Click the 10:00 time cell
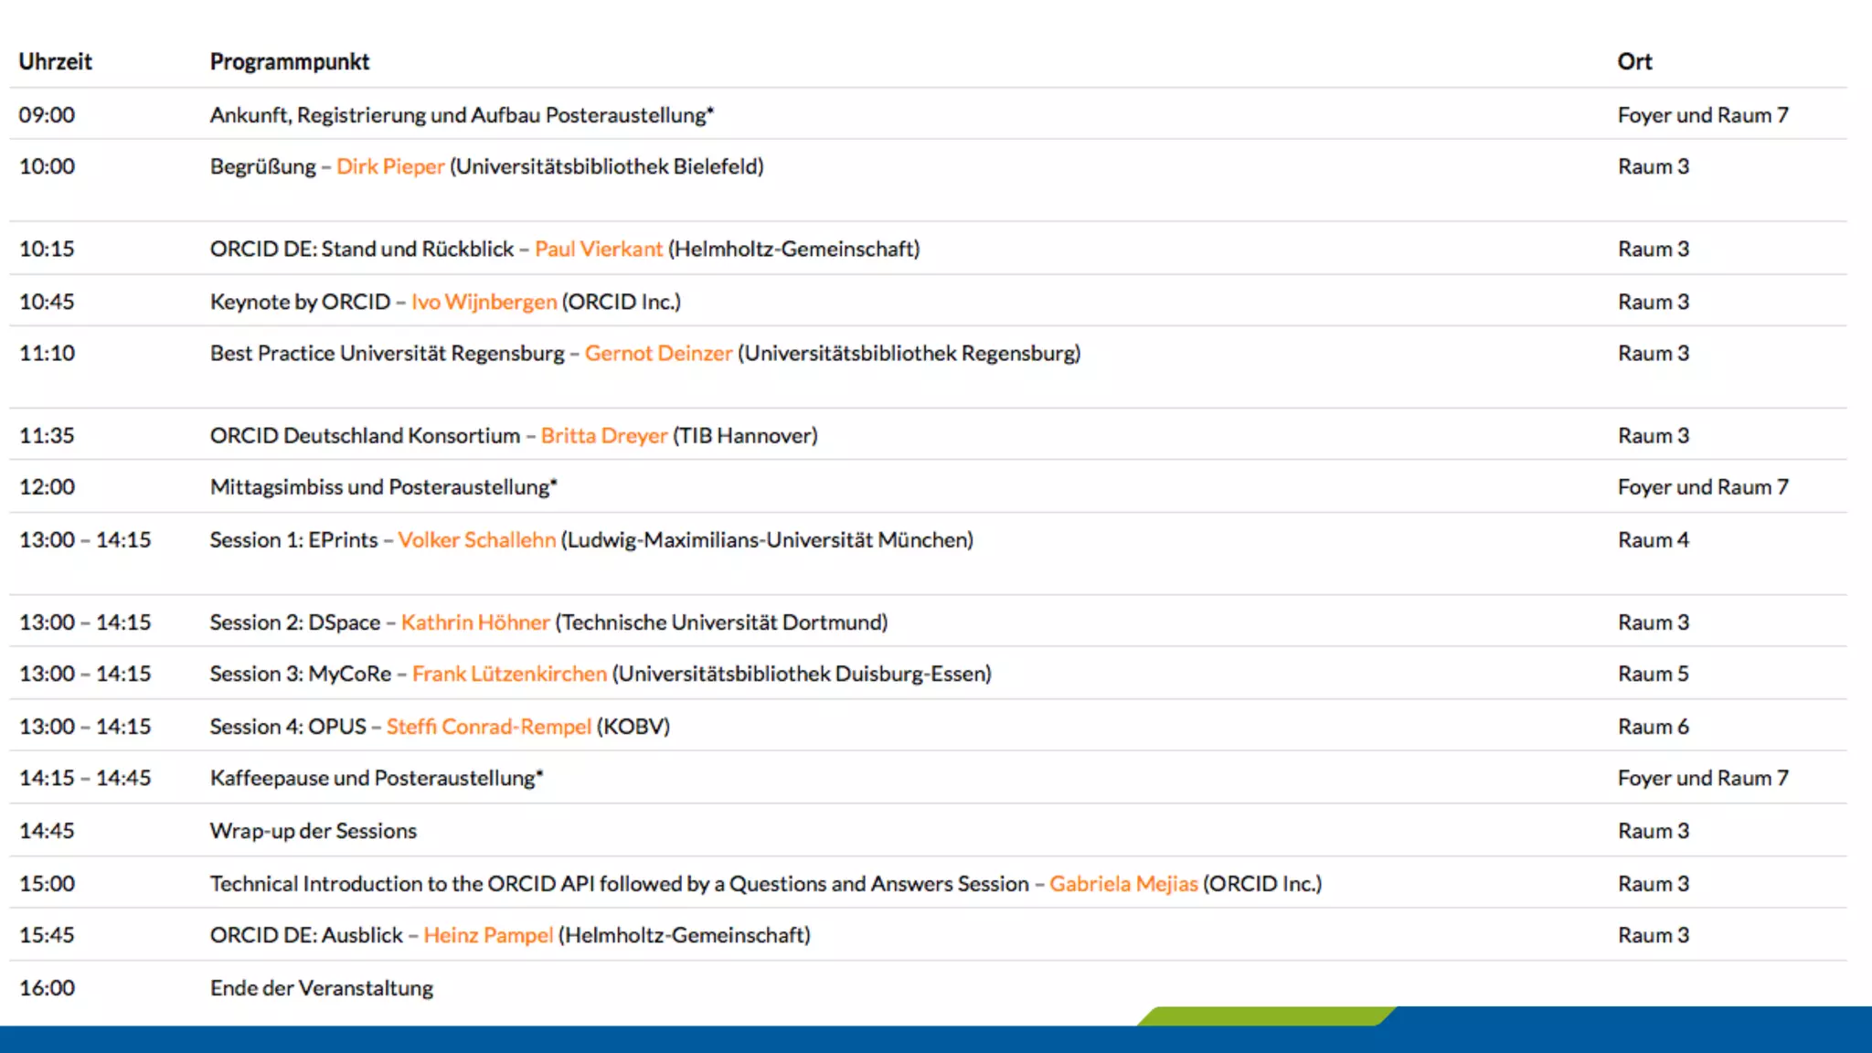Image resolution: width=1872 pixels, height=1053 pixels. pos(48,166)
